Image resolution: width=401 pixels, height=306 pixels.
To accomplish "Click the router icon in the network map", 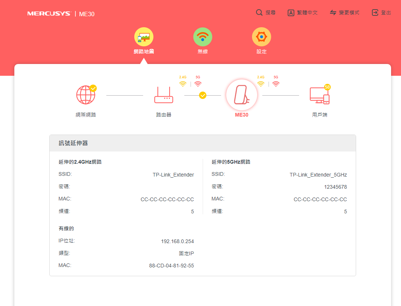I will pyautogui.click(x=164, y=95).
